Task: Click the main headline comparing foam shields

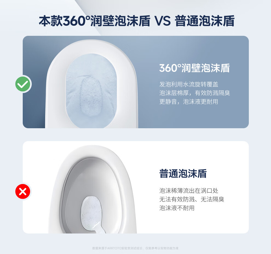Action: click(137, 21)
